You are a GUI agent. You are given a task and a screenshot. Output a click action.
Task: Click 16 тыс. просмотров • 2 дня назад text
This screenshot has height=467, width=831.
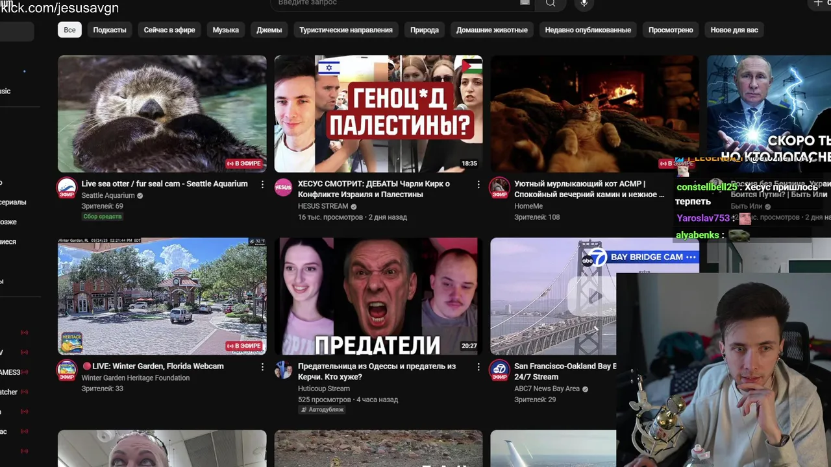(x=353, y=217)
